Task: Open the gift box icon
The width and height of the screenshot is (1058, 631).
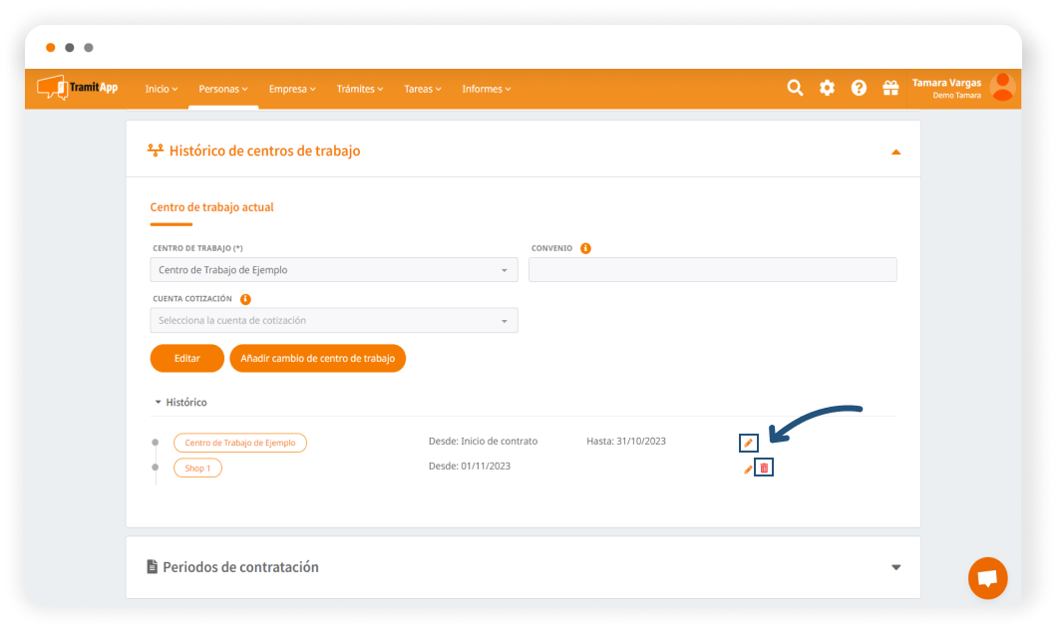Action: (x=890, y=88)
